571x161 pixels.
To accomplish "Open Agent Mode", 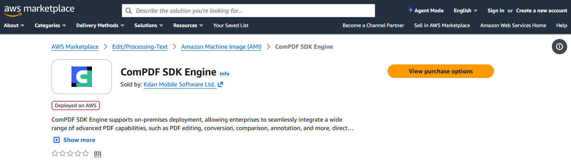I will [x=425, y=11].
